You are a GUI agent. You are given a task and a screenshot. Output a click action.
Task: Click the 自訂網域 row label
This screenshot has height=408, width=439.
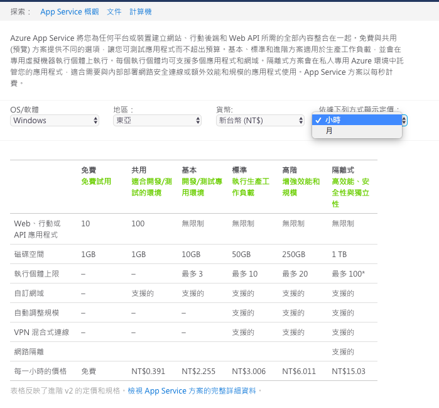[x=29, y=294]
